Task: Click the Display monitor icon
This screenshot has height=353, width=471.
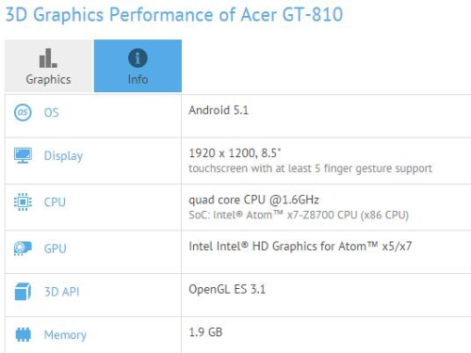Action: [23, 155]
